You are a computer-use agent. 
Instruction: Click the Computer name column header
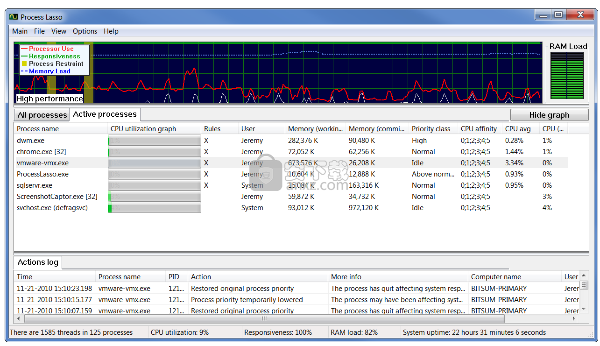515,277
